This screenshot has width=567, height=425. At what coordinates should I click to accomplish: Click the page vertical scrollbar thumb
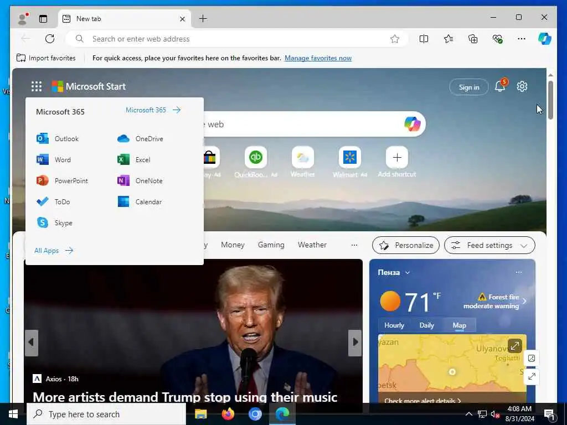(550, 100)
